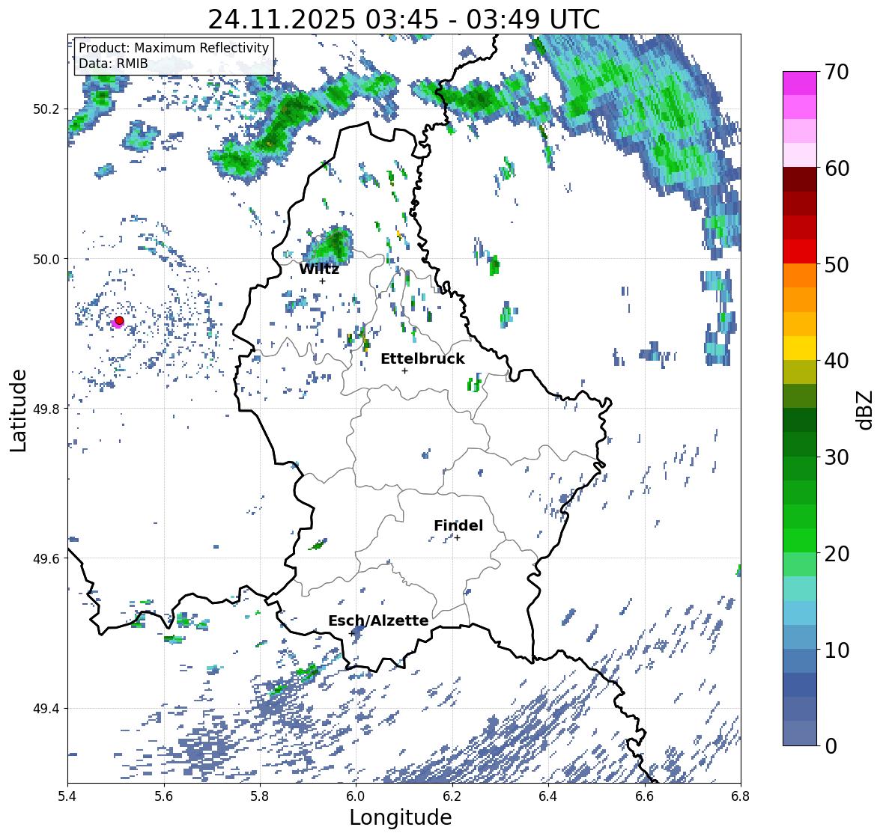Screen dimensions: 883x836
Task: Click the yellow 40 dBZ color band
Action: pyautogui.click(x=800, y=348)
